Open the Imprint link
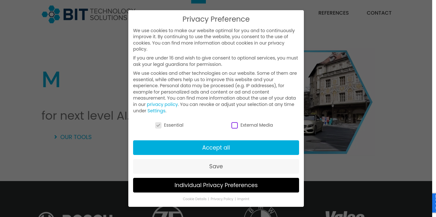 point(243,199)
